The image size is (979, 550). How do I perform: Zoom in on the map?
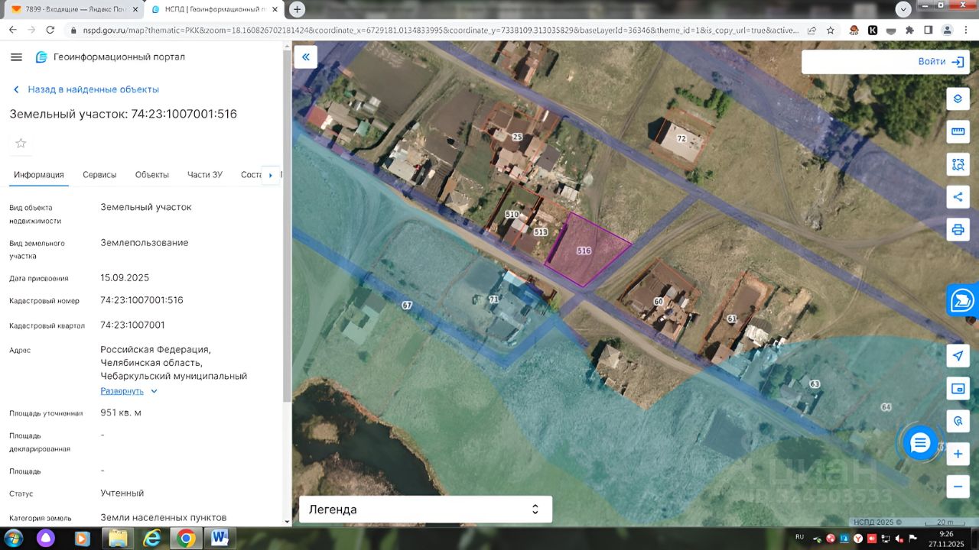(x=958, y=454)
